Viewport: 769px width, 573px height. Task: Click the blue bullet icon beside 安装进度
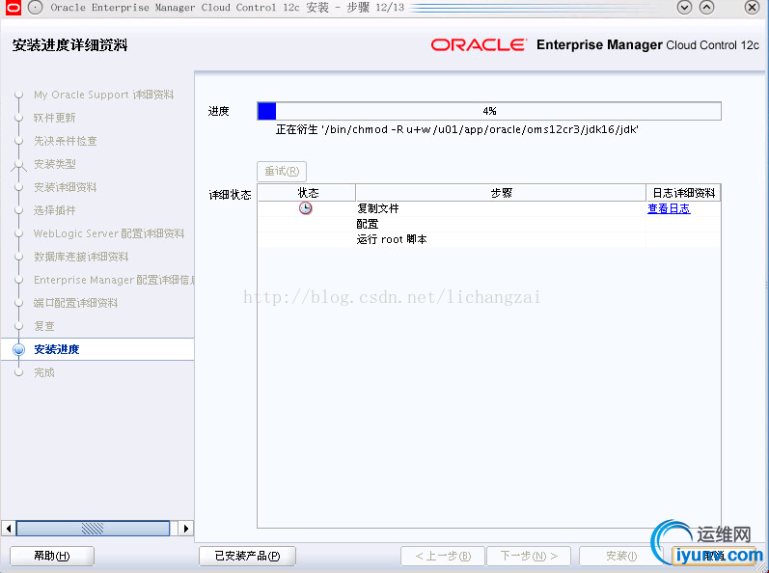[18, 349]
